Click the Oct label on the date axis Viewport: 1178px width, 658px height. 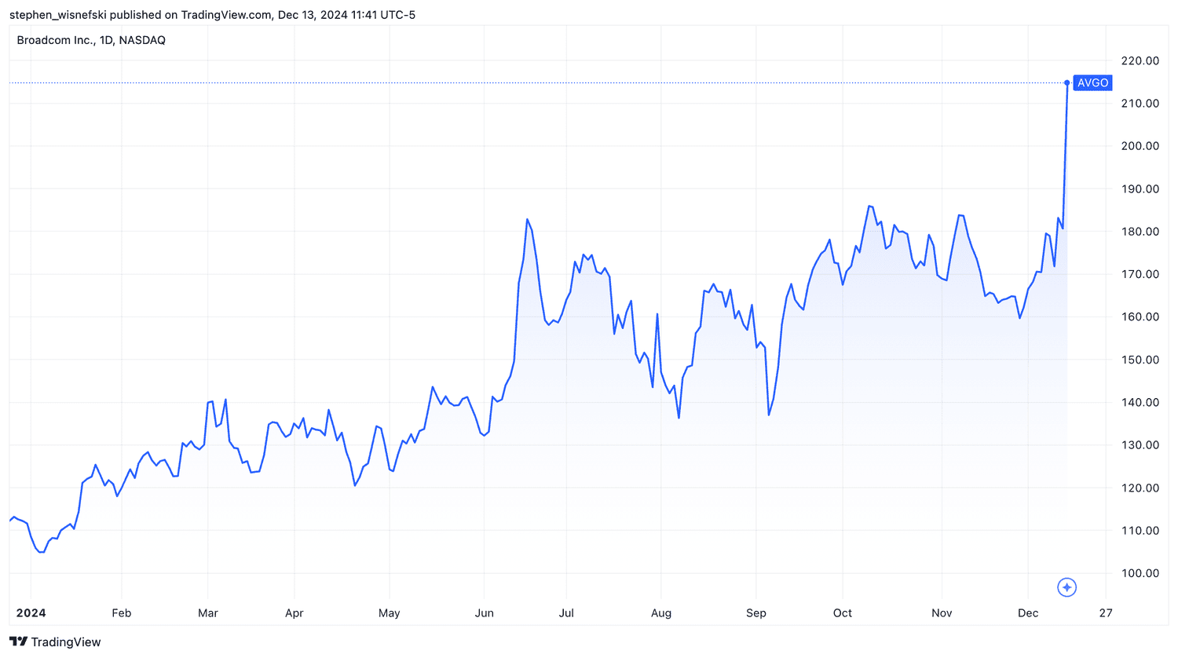843,613
